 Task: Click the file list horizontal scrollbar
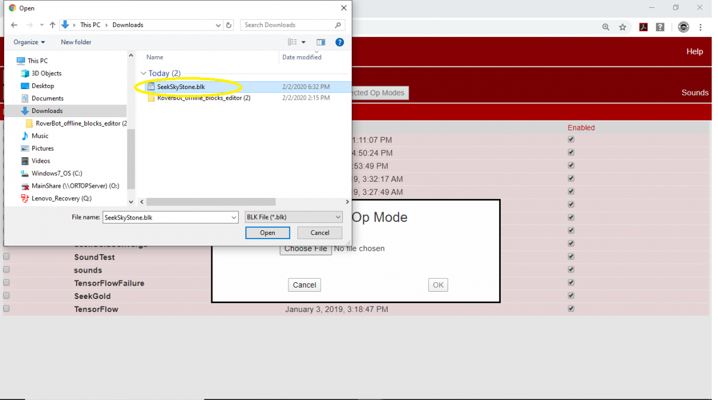[211, 202]
